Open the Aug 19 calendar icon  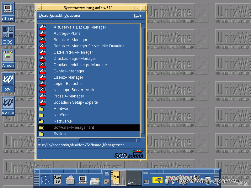pos(58,180)
